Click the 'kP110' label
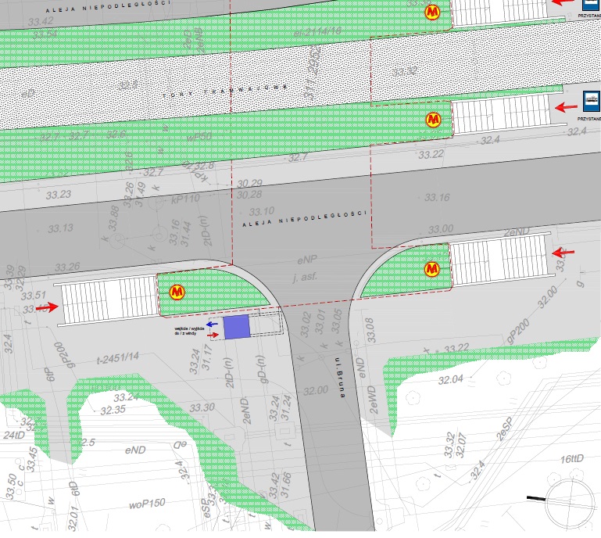Viewport: 601px width, 538px height. pyautogui.click(x=185, y=199)
